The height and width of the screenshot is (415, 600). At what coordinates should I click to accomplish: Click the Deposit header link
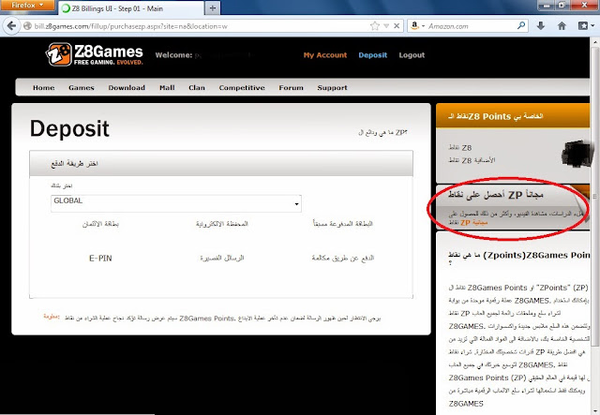(x=373, y=55)
